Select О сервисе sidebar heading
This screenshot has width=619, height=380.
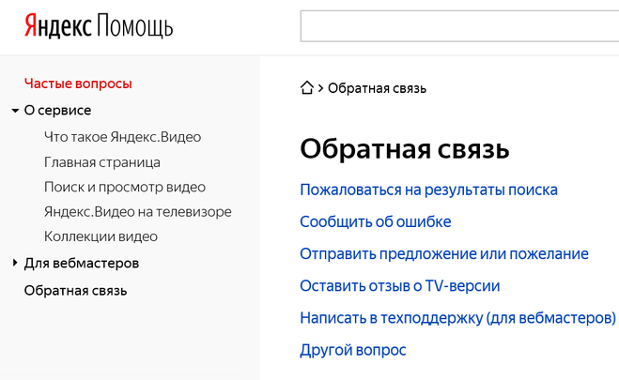click(57, 111)
